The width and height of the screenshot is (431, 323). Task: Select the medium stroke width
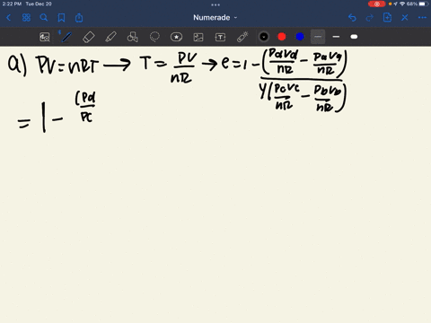[336, 37]
